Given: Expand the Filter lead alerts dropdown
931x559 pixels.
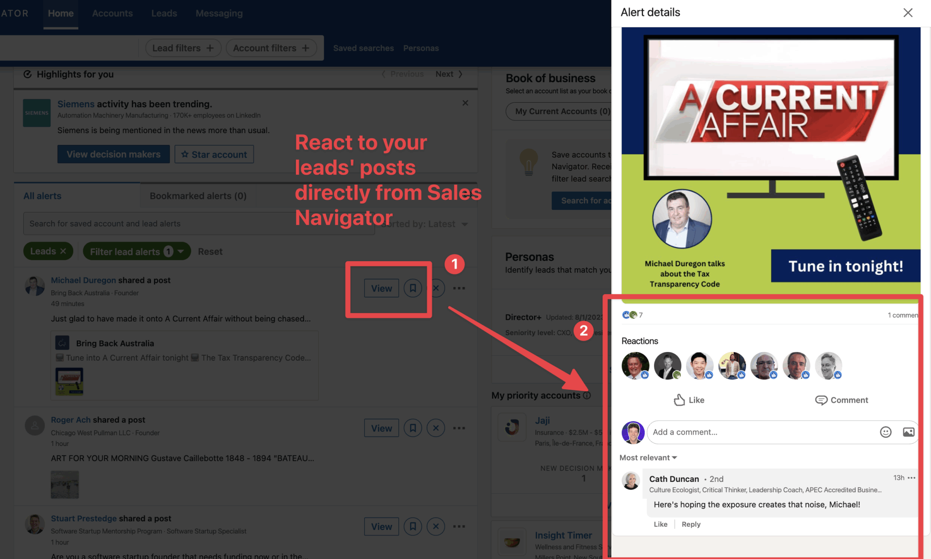Looking at the screenshot, I should pos(136,251).
